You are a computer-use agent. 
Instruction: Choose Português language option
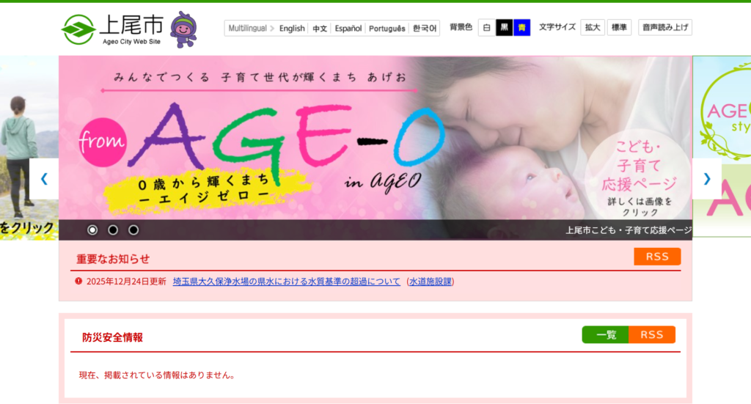point(387,29)
